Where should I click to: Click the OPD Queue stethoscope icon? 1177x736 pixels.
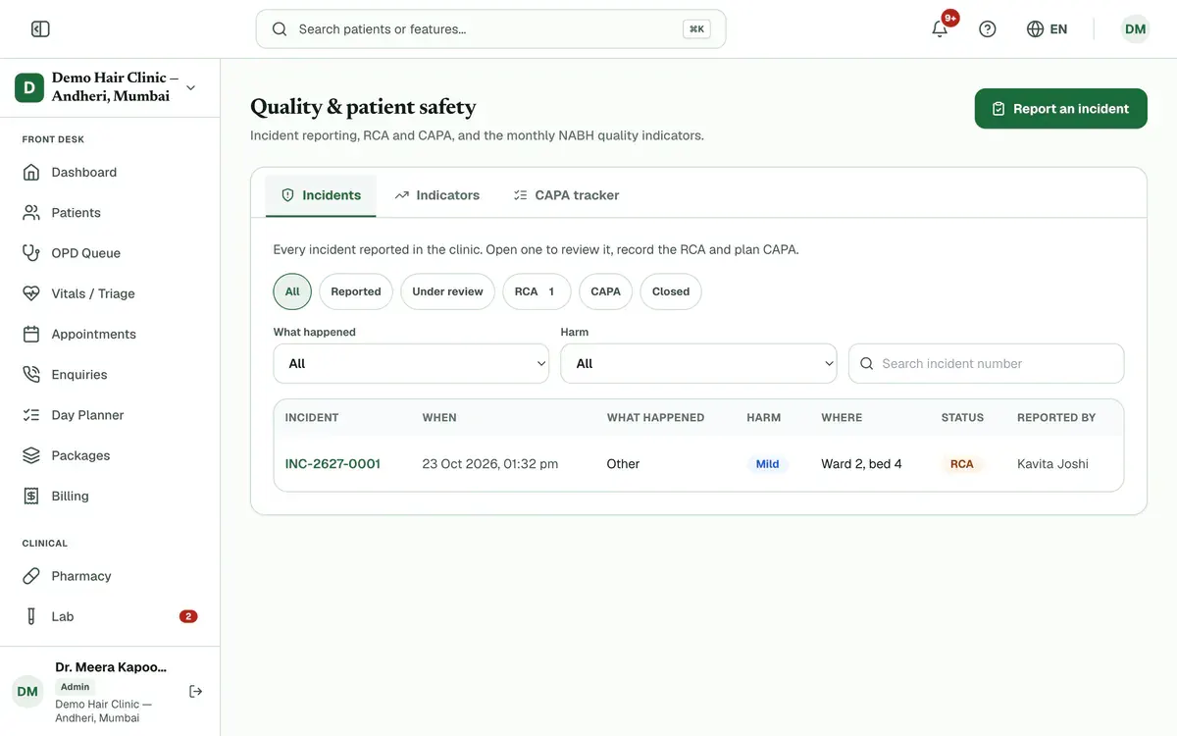31,253
